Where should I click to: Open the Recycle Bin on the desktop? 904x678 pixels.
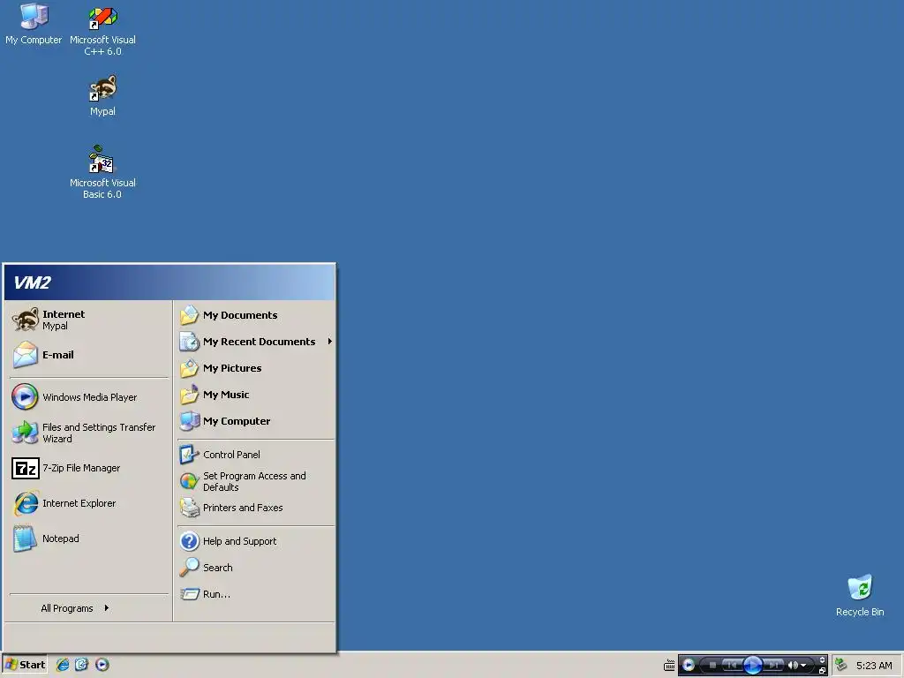pos(860,596)
